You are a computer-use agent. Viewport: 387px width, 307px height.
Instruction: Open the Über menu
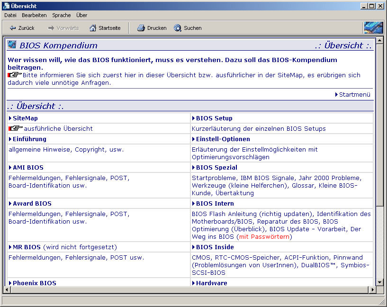click(81, 15)
